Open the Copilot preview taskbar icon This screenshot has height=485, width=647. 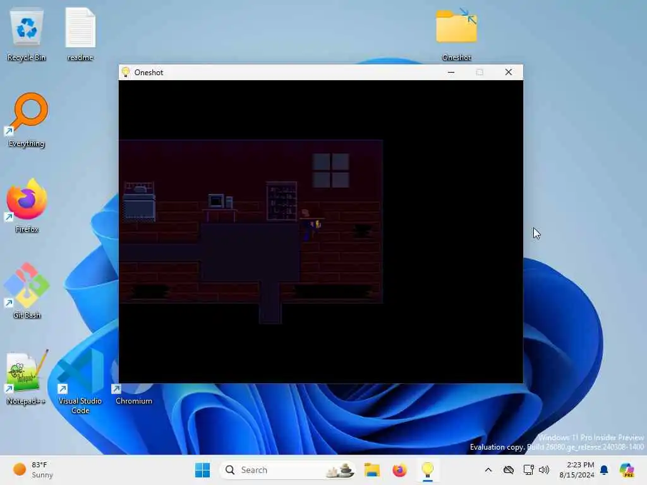627,470
